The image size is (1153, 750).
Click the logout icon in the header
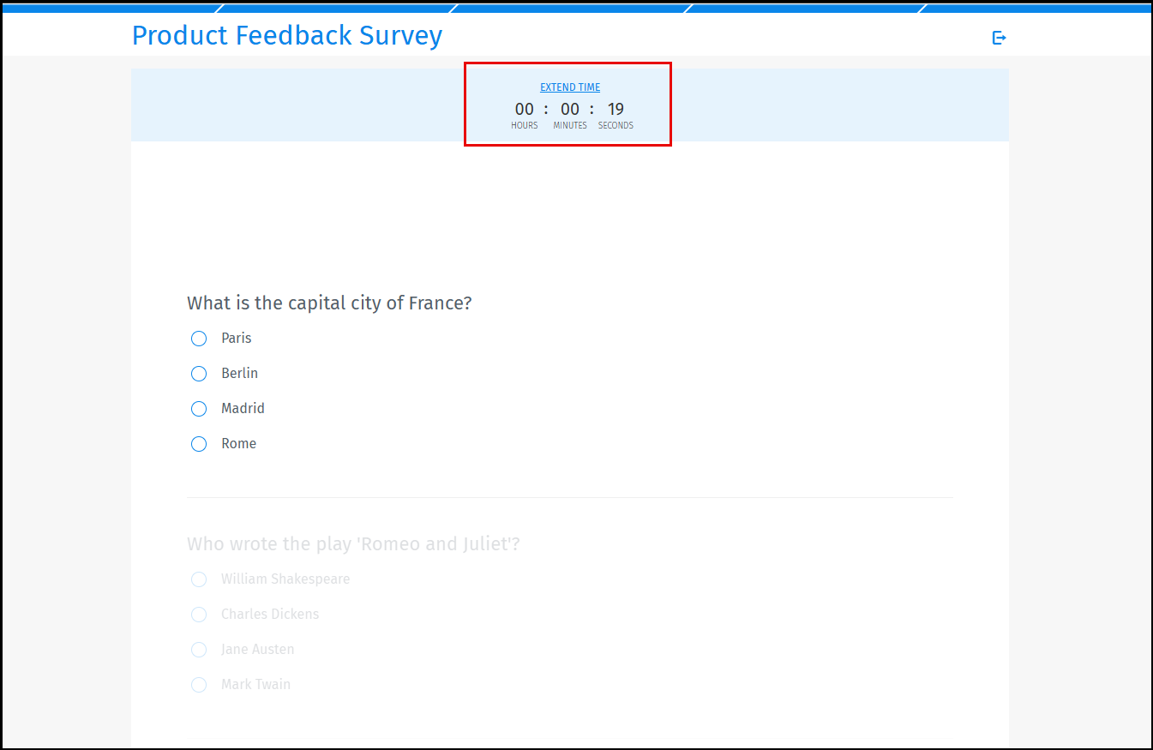click(998, 37)
